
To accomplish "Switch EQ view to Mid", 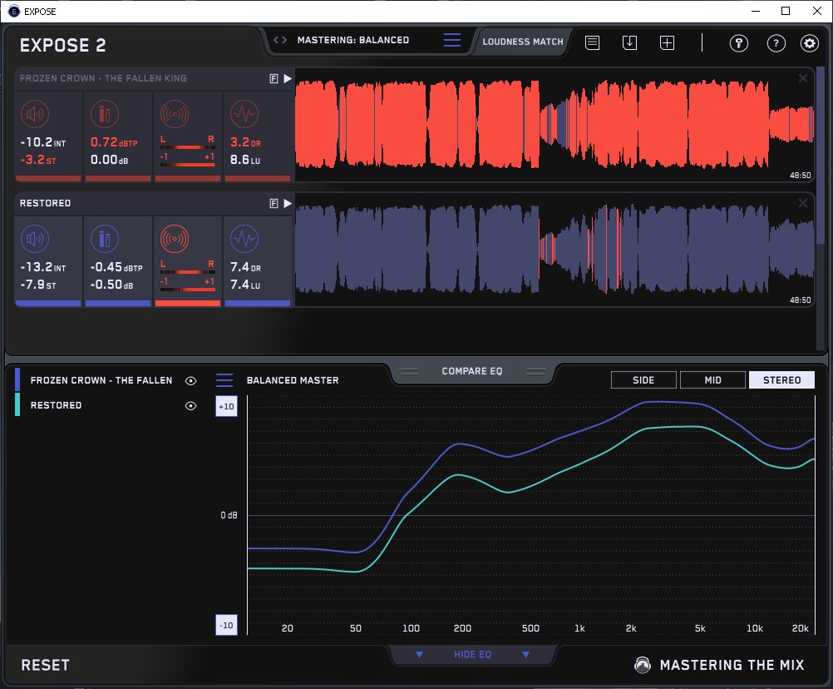I will click(x=712, y=380).
